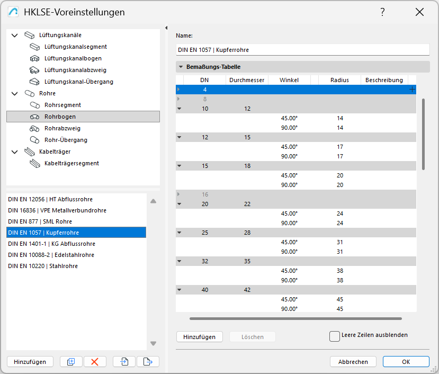The height and width of the screenshot is (374, 439).
Task: Collapse the DN 25 table row
Action: pos(179,233)
